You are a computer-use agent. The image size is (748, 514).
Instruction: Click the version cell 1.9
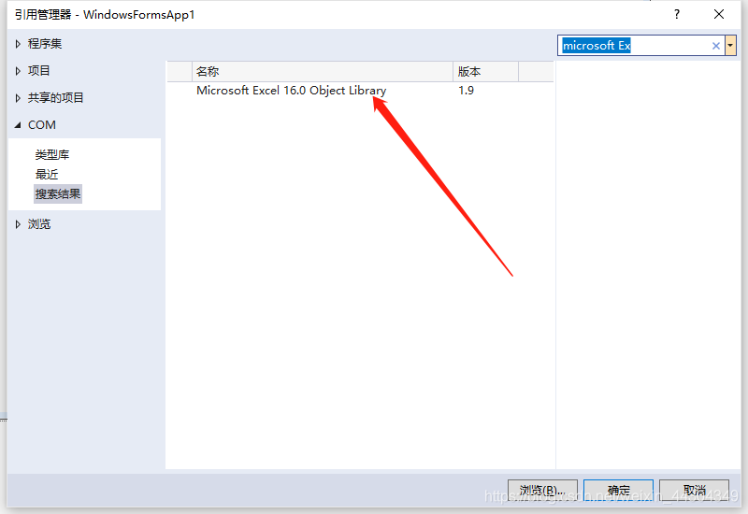pyautogui.click(x=466, y=90)
